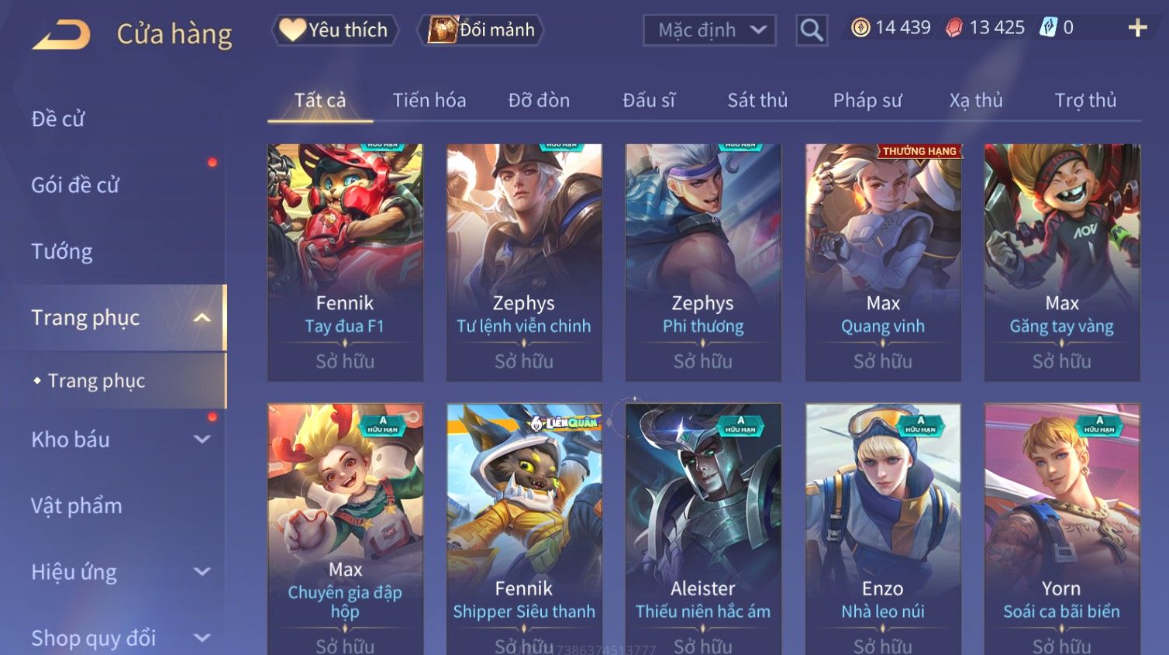Click the blue voucher currency icon
The height and width of the screenshot is (655, 1169).
pyautogui.click(x=1048, y=28)
